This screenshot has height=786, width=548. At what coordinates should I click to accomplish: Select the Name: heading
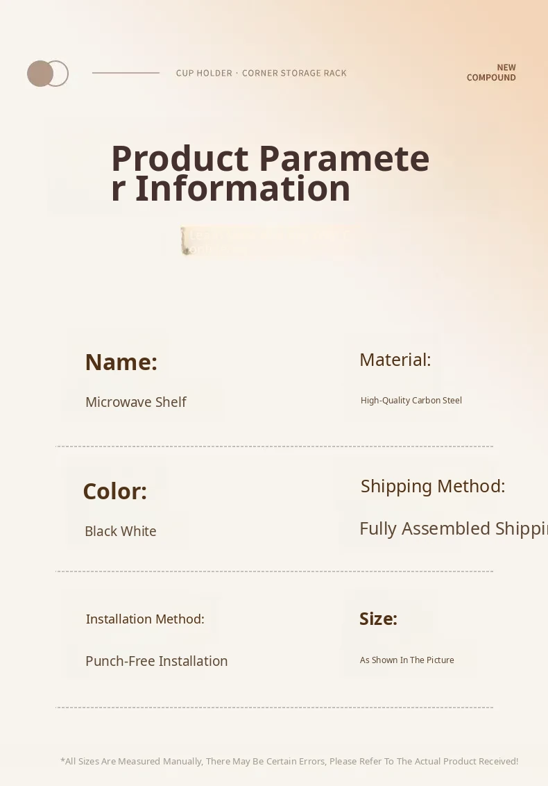[121, 362]
